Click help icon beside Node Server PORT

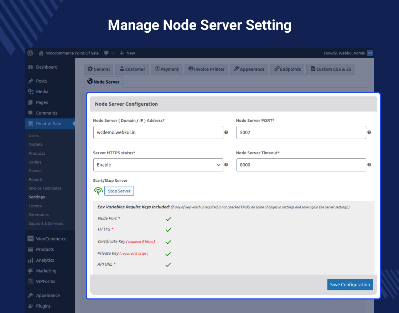point(369,132)
